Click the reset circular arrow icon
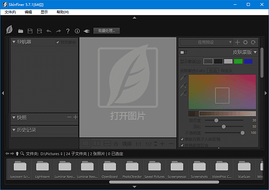This screenshot has width=269, height=190. click(x=253, y=42)
